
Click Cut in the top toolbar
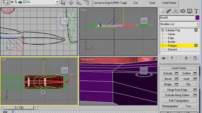click(135, 3)
